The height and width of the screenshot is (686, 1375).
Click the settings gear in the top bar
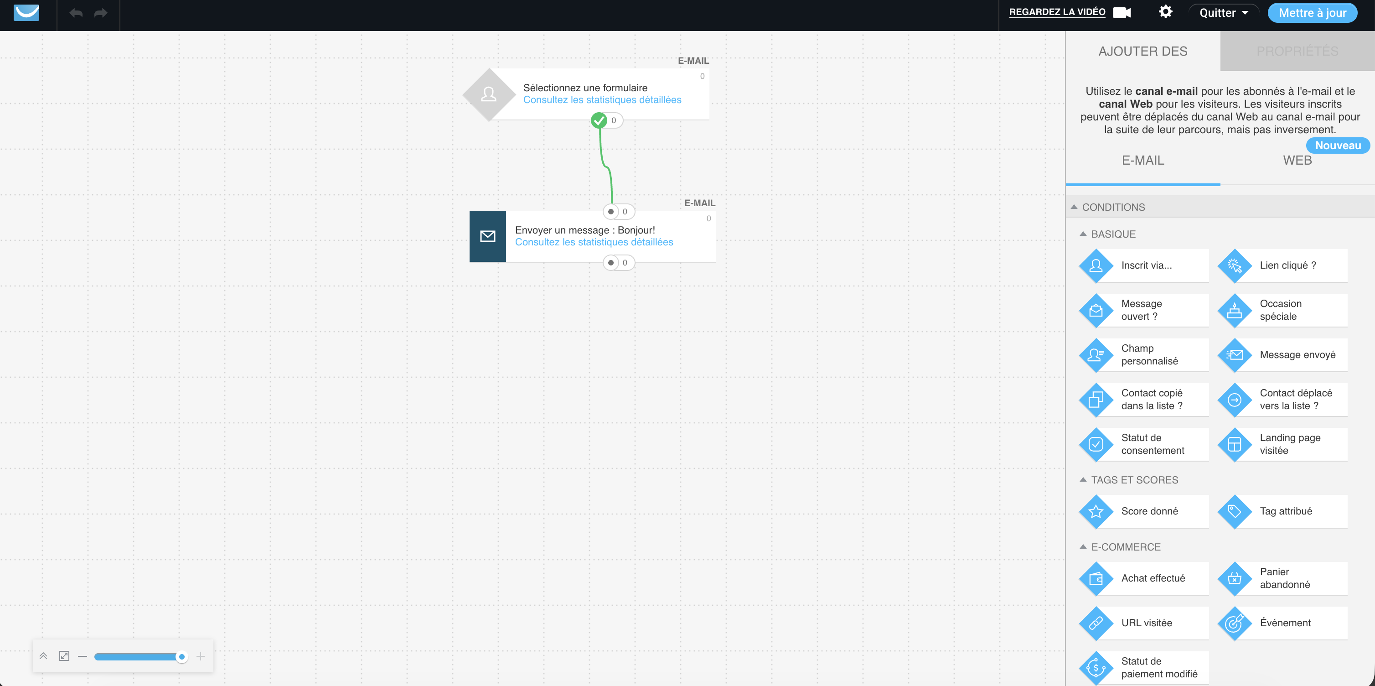(x=1166, y=11)
